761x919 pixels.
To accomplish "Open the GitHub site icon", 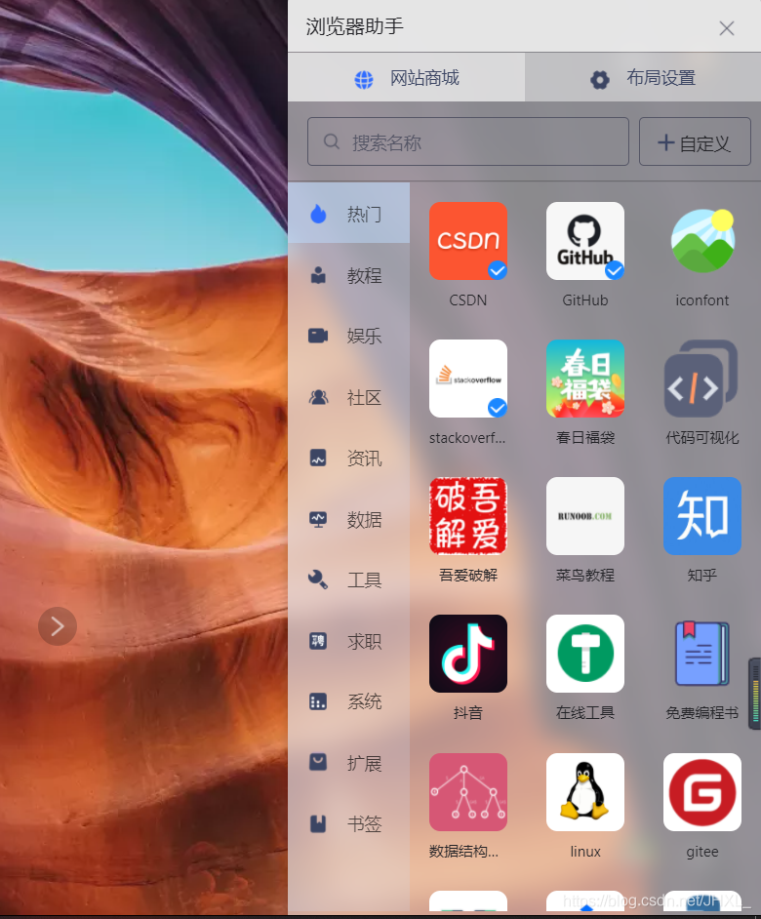I will (585, 241).
